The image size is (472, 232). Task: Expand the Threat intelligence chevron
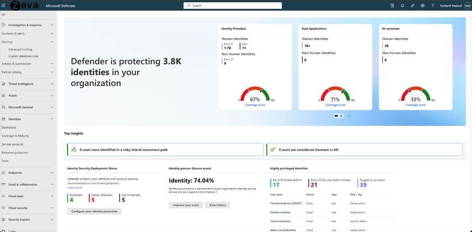(x=52, y=84)
